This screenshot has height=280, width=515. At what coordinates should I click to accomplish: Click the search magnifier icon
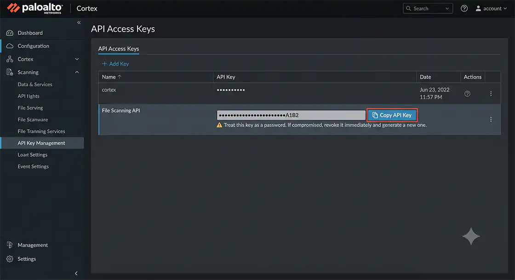coord(409,9)
